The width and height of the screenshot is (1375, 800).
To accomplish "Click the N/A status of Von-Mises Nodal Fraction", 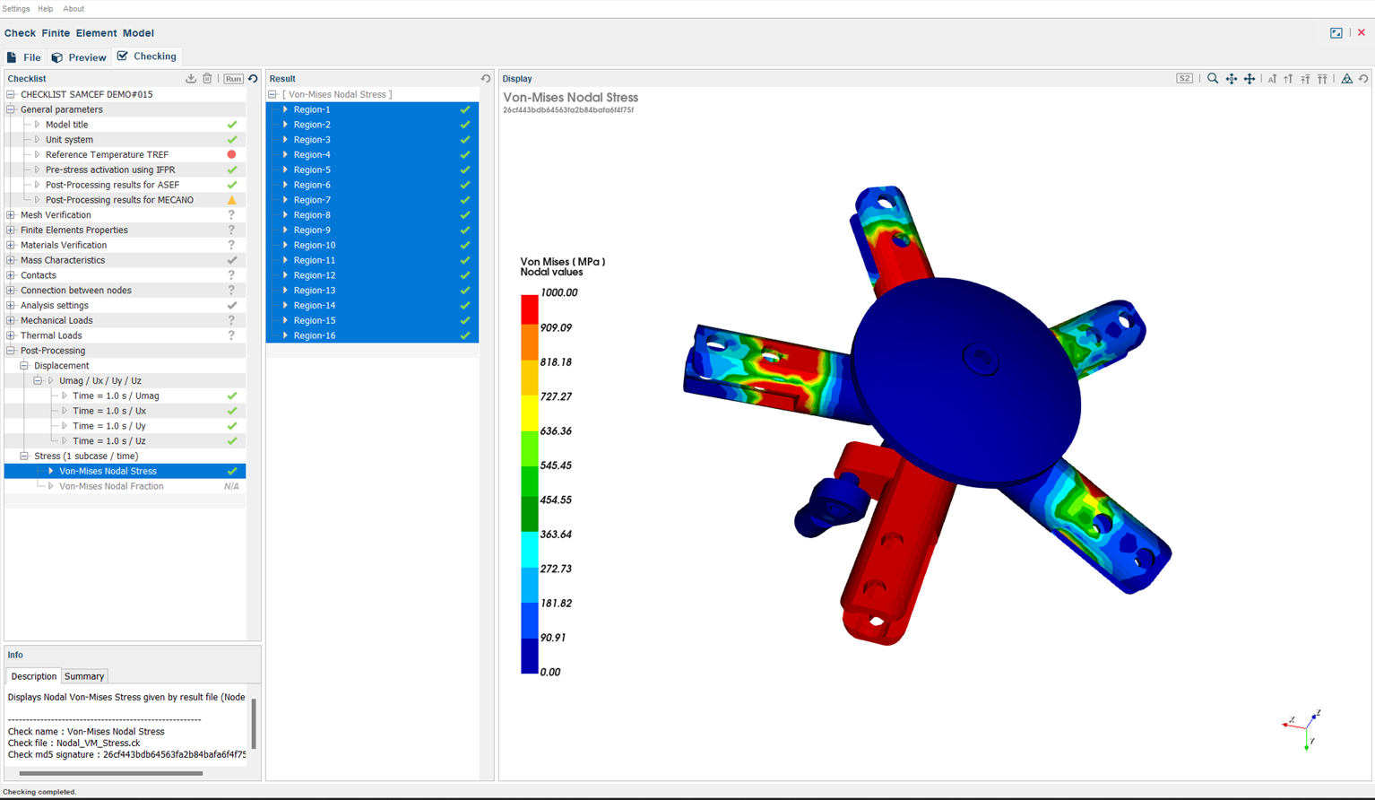I will [x=231, y=486].
